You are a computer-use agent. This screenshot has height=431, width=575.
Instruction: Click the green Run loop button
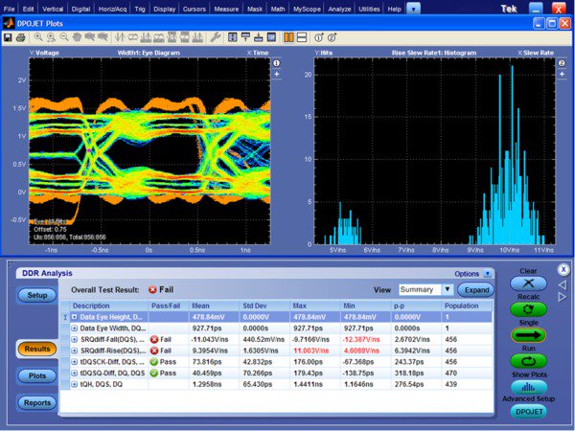pyautogui.click(x=528, y=361)
